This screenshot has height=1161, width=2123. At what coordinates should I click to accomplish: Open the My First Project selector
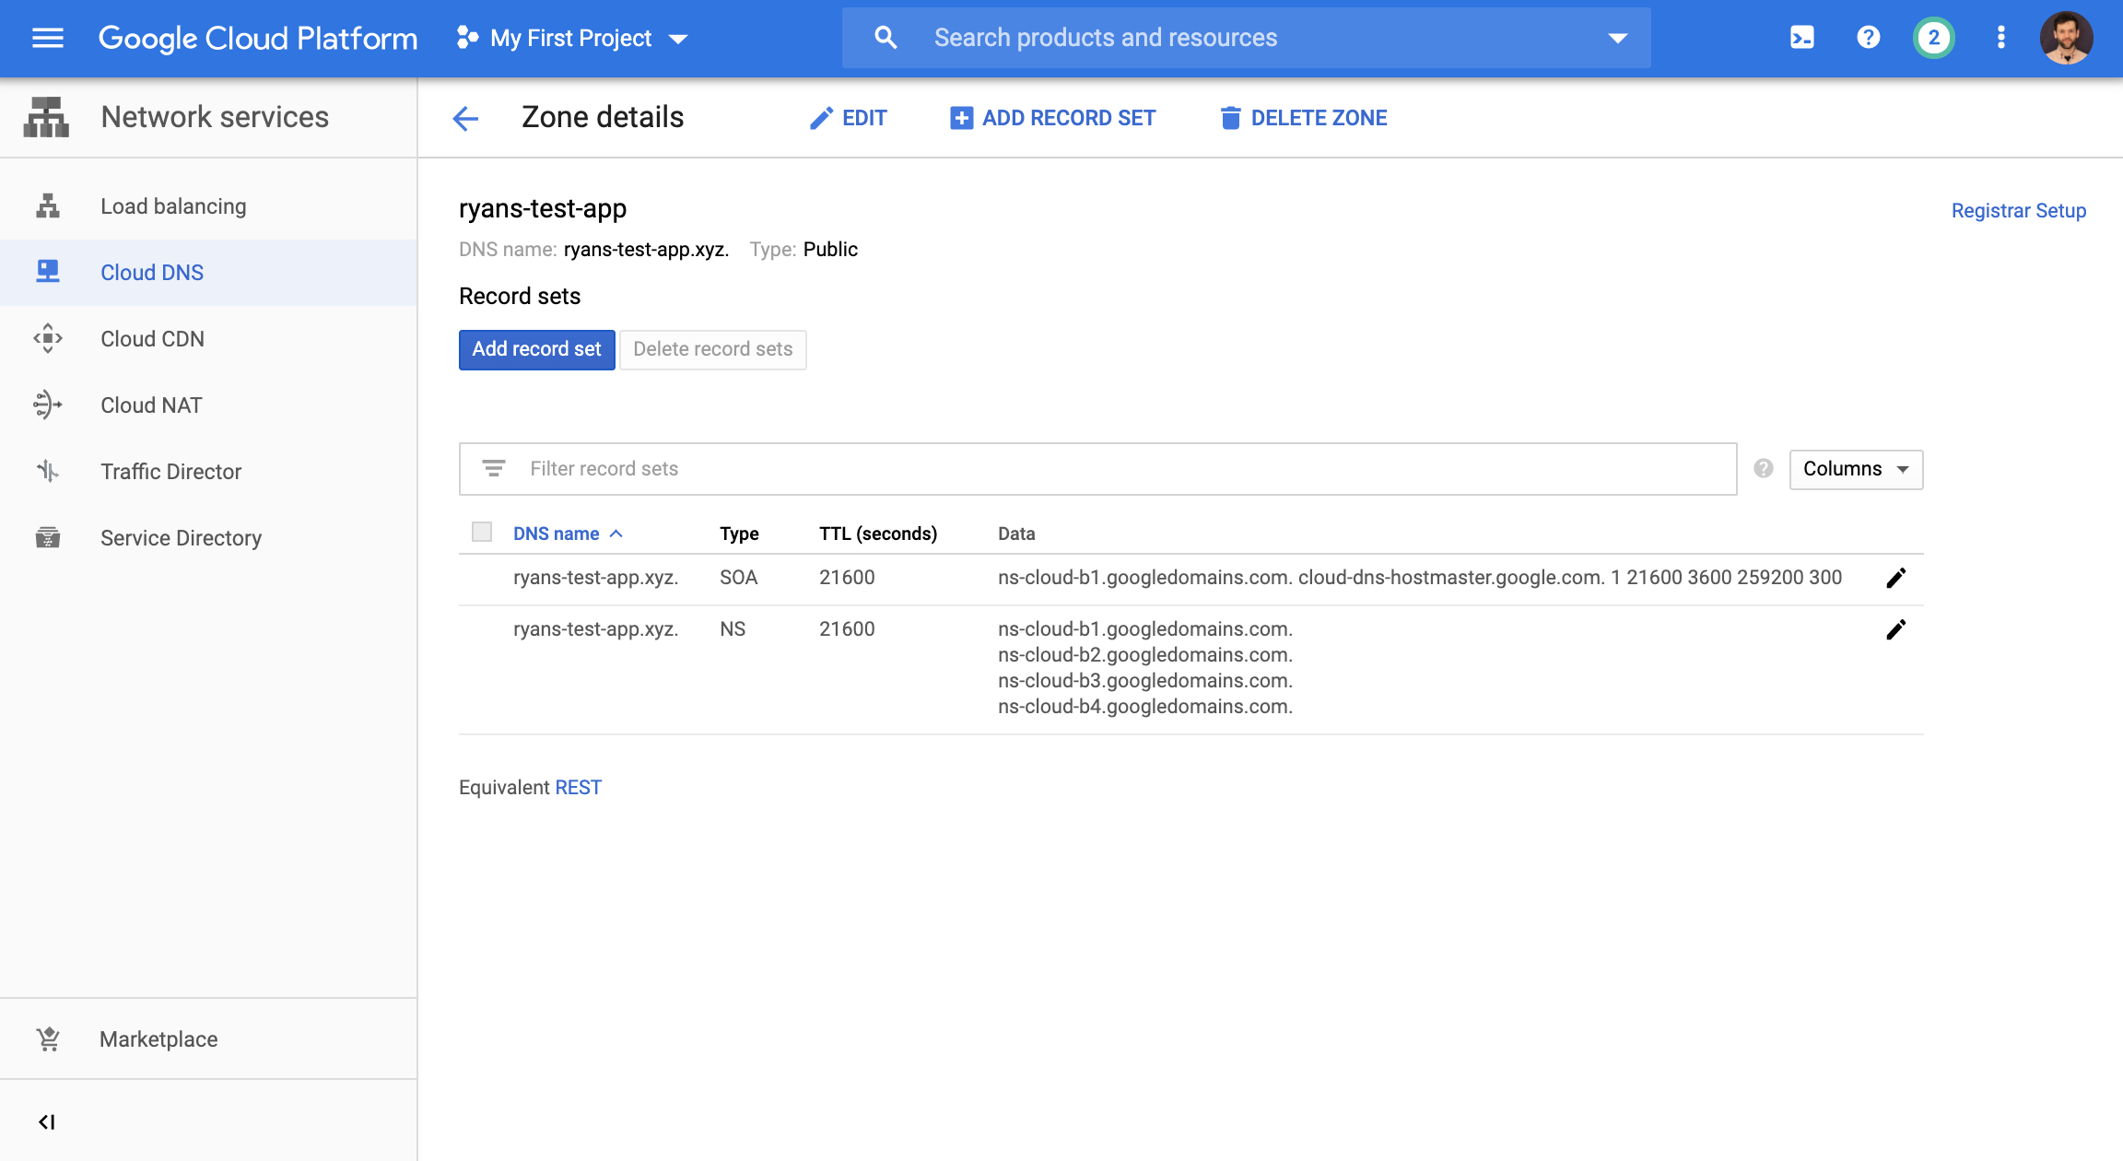pos(571,38)
